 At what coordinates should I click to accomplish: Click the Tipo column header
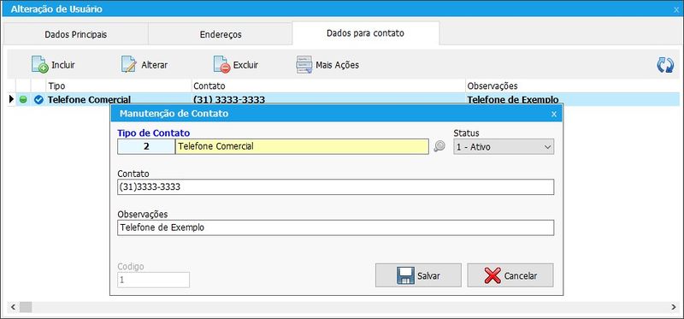click(x=119, y=86)
